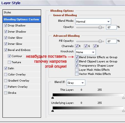Click This Layer black point triangle
Image resolution: width=125 pixels, height=123 pixels.
point(53,98)
